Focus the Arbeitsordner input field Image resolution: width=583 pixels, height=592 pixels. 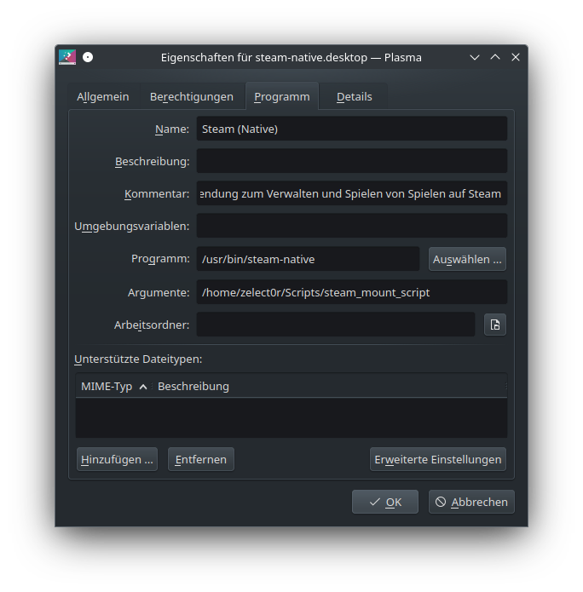click(336, 325)
